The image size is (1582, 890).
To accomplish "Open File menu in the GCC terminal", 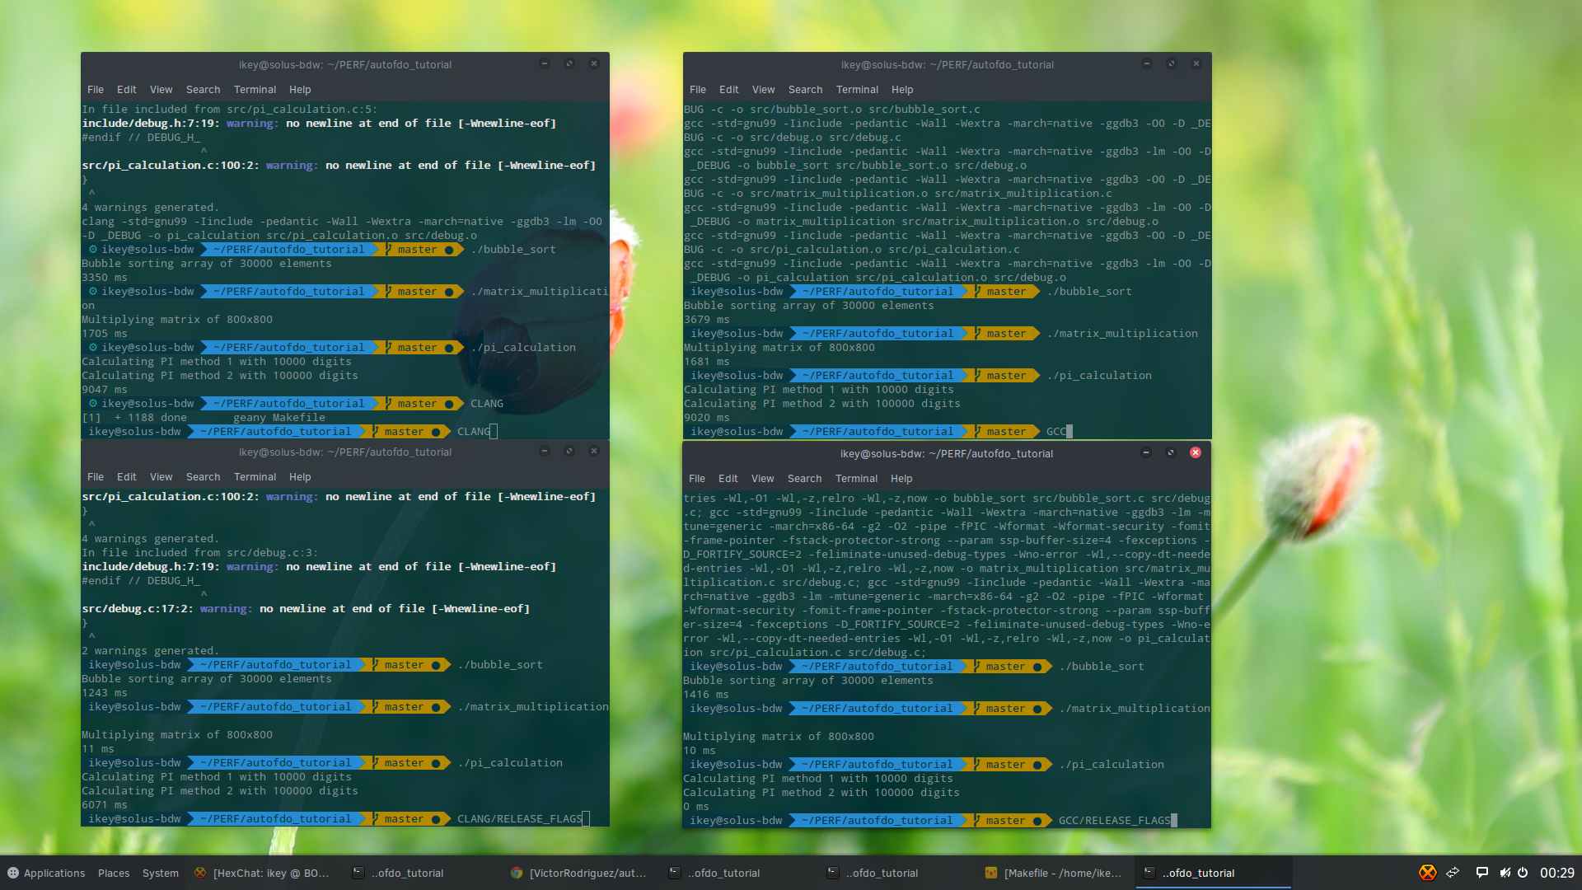I will pyautogui.click(x=698, y=90).
